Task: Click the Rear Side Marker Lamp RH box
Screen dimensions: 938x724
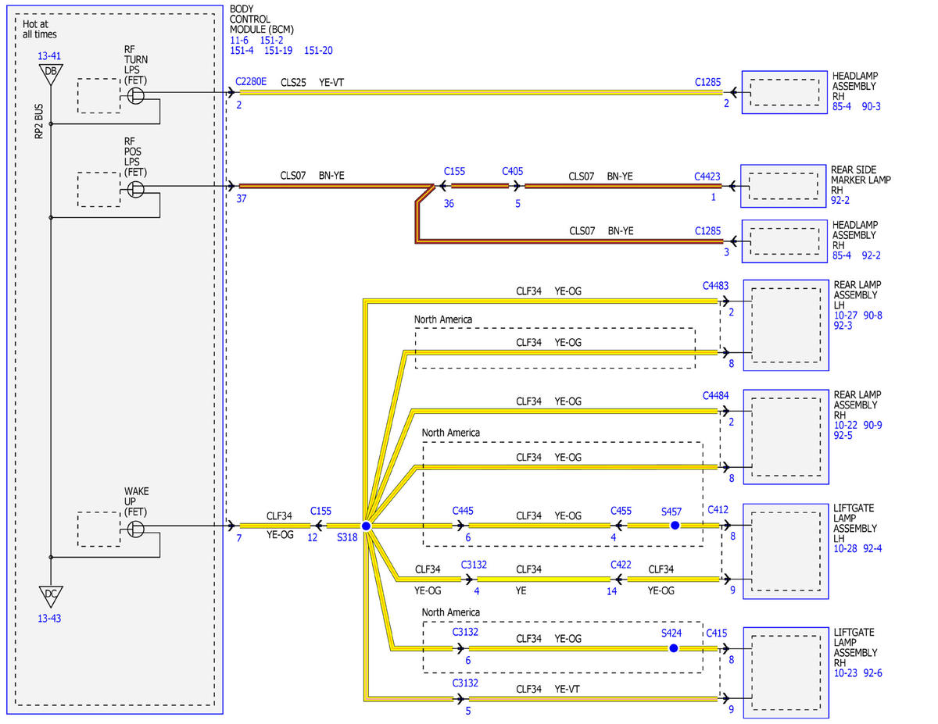Action: [x=783, y=186]
